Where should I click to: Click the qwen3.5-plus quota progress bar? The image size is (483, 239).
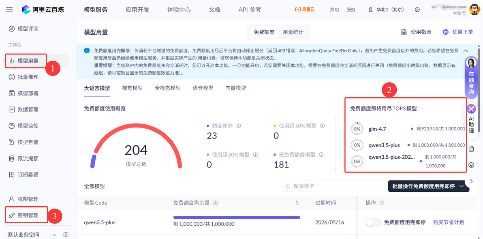[237, 218]
